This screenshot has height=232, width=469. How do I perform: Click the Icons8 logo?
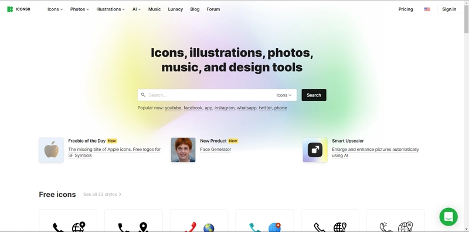point(19,9)
